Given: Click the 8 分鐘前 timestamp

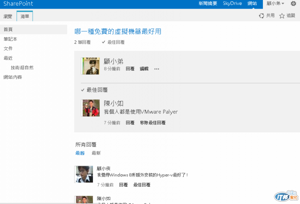Looking at the screenshot, I should (112, 69).
